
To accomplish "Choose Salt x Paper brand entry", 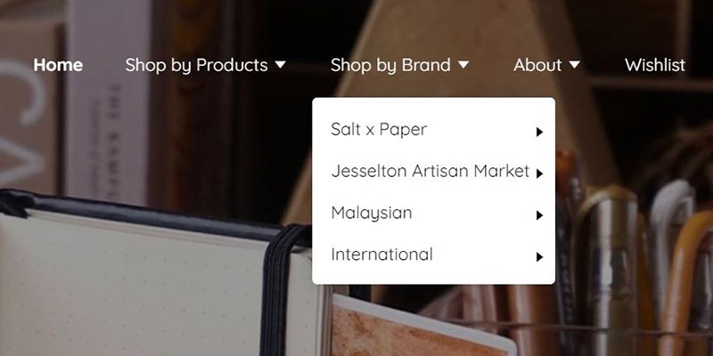I will click(x=379, y=129).
